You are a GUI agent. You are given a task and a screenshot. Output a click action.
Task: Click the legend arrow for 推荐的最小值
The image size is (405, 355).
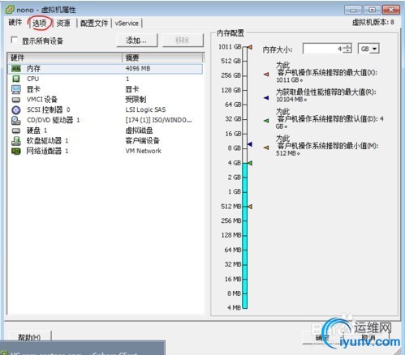pyautogui.click(x=266, y=148)
